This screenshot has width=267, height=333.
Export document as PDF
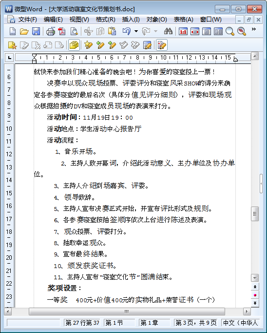62,32
